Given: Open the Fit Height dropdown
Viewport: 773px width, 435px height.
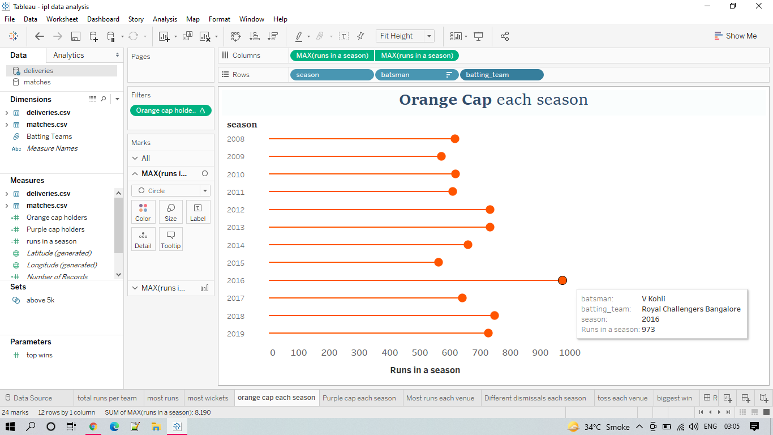Looking at the screenshot, I should (x=428, y=36).
